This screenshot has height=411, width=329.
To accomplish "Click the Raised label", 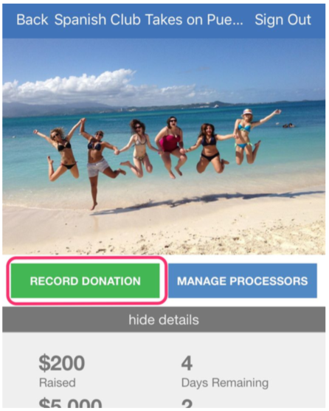I will click(x=58, y=383).
